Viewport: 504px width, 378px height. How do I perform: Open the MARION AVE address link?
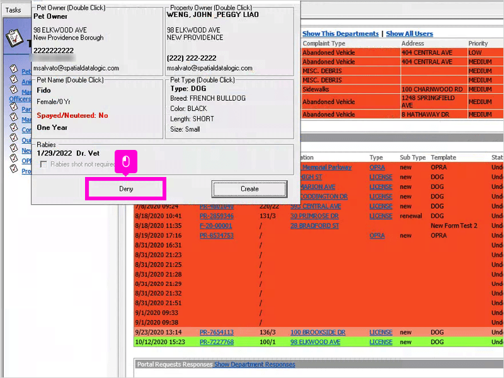point(318,186)
